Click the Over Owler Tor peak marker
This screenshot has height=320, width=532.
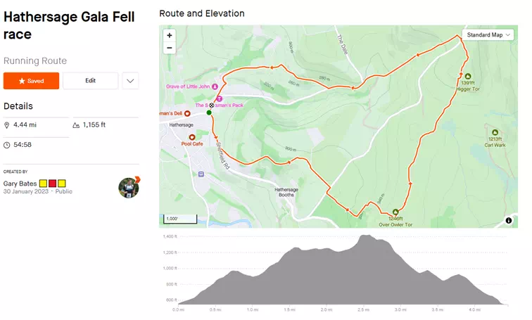tap(395, 212)
